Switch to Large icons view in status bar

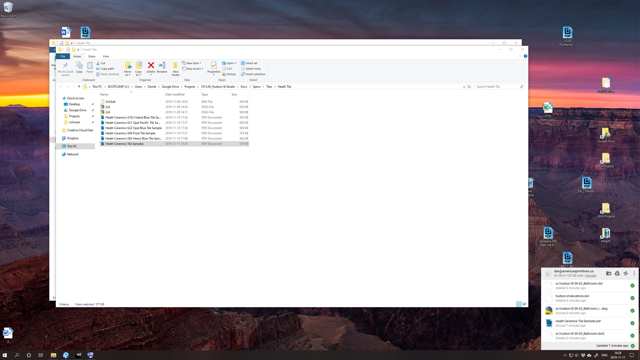click(525, 304)
